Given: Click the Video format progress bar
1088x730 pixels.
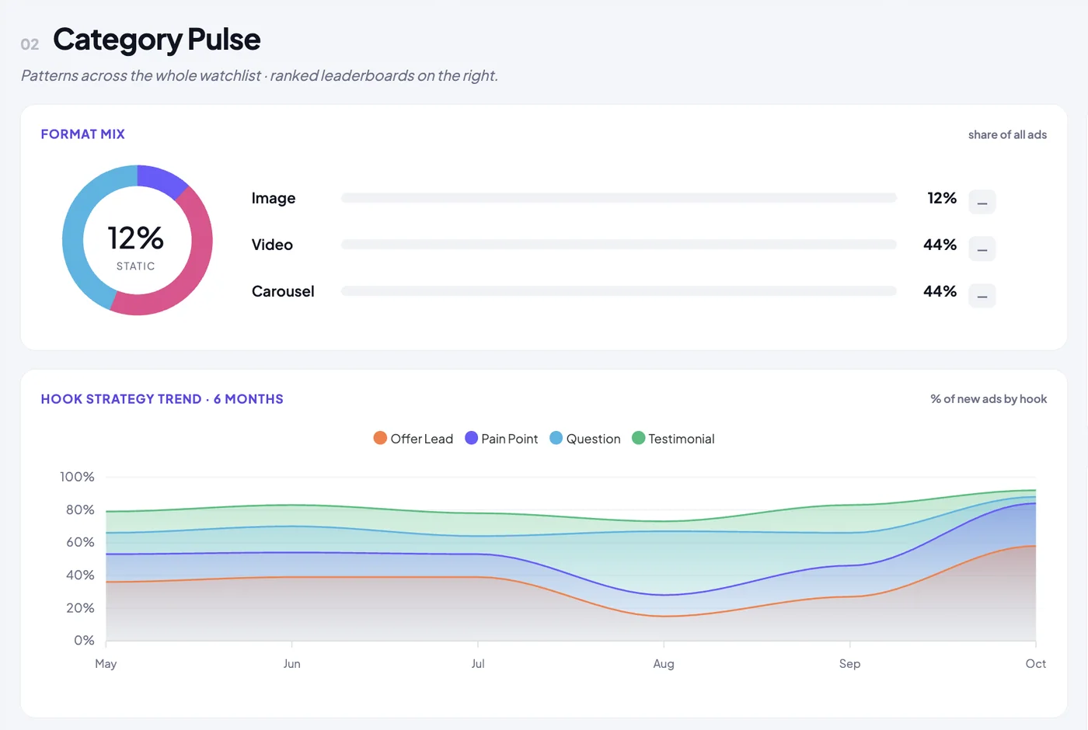Looking at the screenshot, I should (619, 245).
